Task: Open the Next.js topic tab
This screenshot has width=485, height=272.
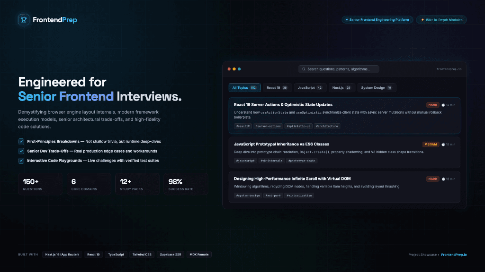Action: [342, 87]
